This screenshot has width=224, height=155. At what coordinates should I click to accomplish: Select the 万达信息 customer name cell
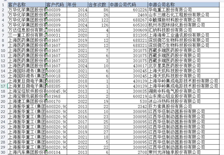pyautogui.click(x=27, y=30)
